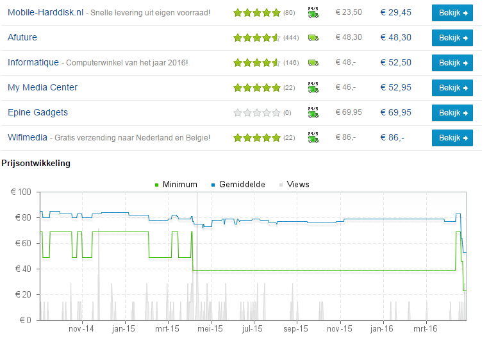Click the grey Views legend color square
489x345 pixels.
coord(281,185)
